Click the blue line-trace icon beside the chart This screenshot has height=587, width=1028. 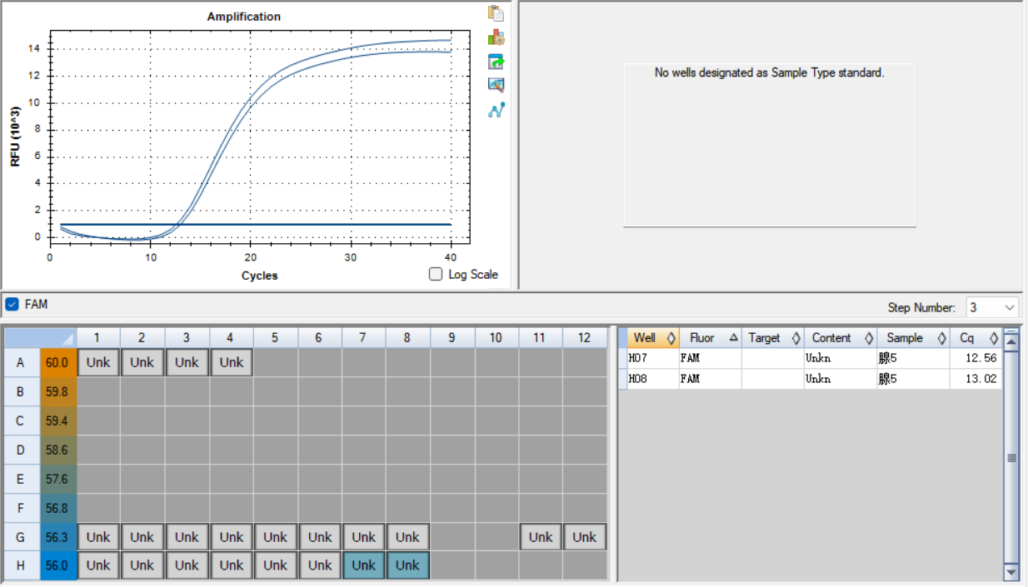tap(497, 110)
